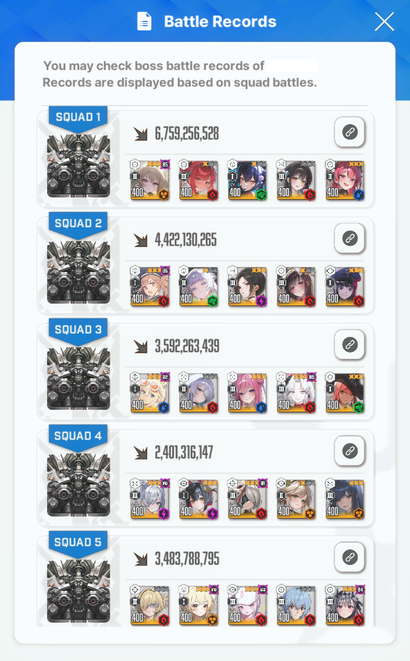Select pink-haired water character in Squad 3

point(247,393)
